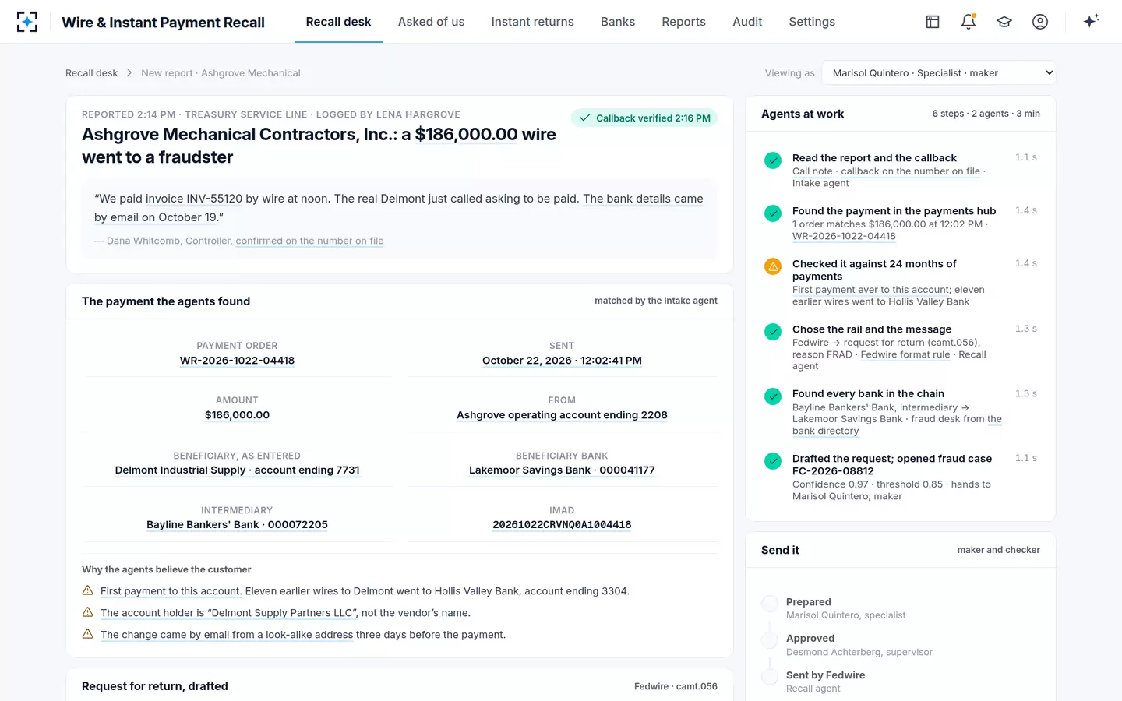Click the "Prepared" step circle

click(x=770, y=603)
